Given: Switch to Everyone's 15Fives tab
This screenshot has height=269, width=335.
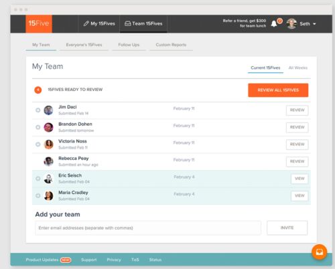Looking at the screenshot, I should [x=84, y=45].
